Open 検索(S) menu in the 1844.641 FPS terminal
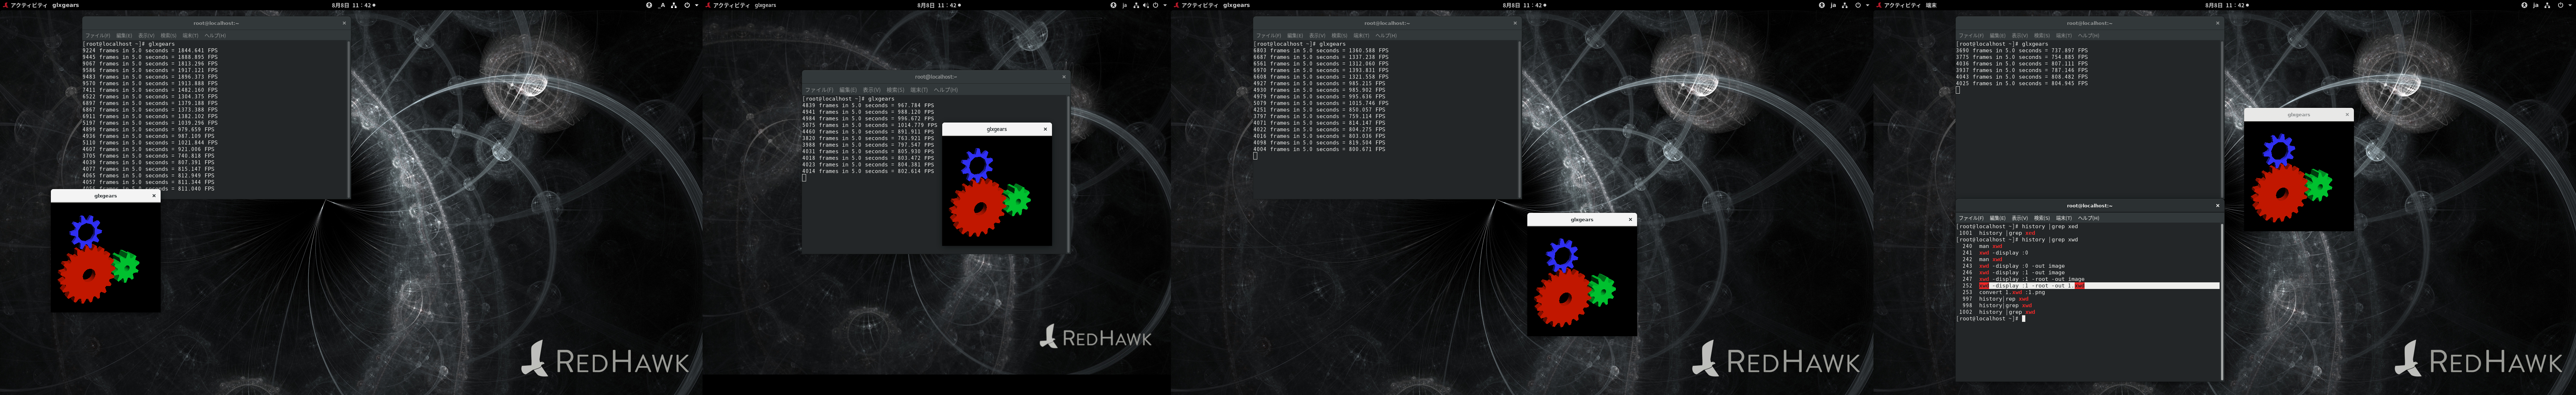Screen dimensions: 2576x395 point(168,35)
